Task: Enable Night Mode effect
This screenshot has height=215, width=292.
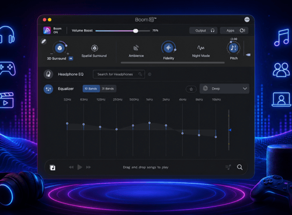Action: [x=201, y=48]
